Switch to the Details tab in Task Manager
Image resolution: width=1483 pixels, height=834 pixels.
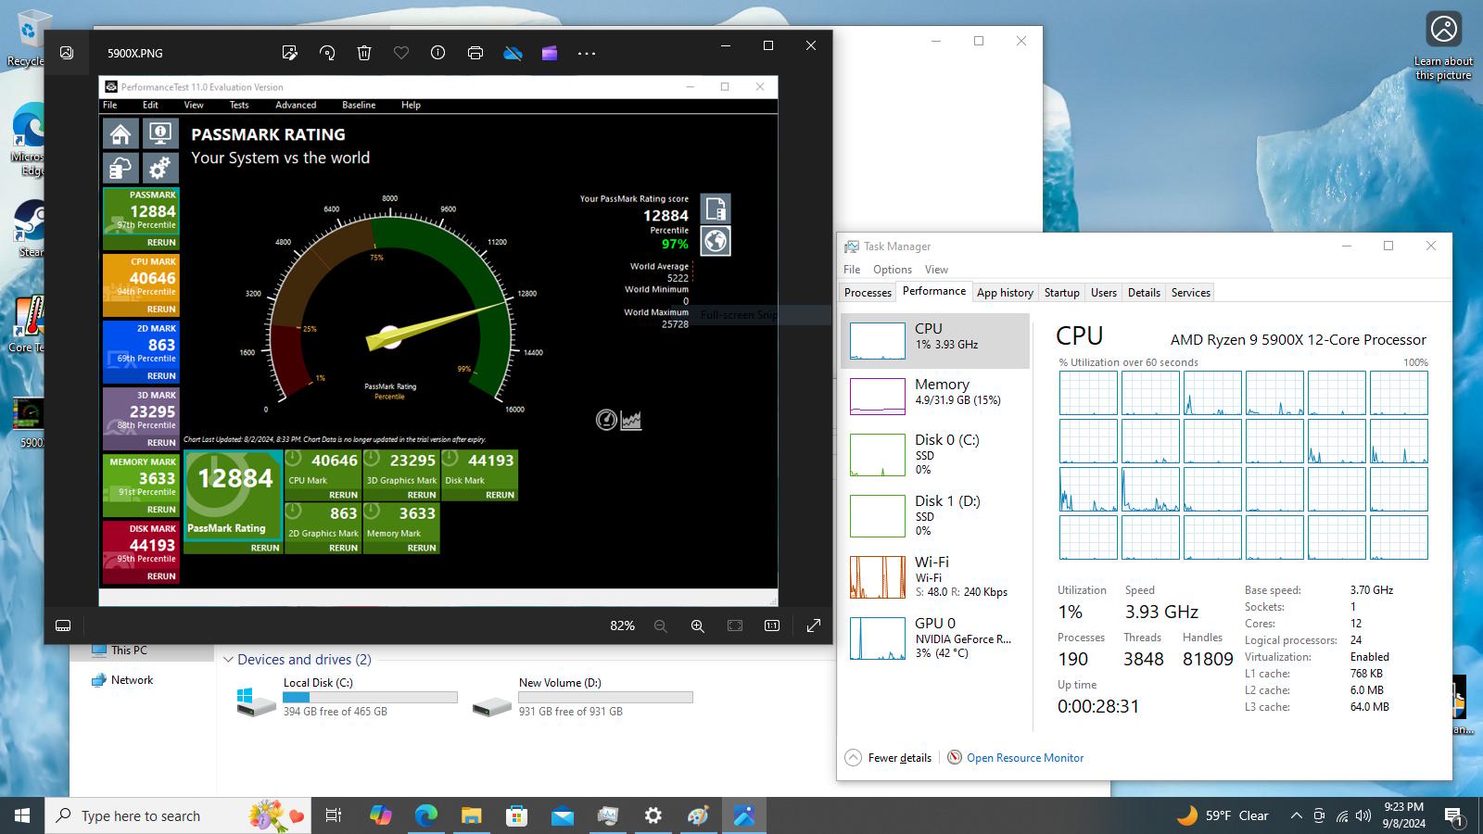click(x=1144, y=292)
